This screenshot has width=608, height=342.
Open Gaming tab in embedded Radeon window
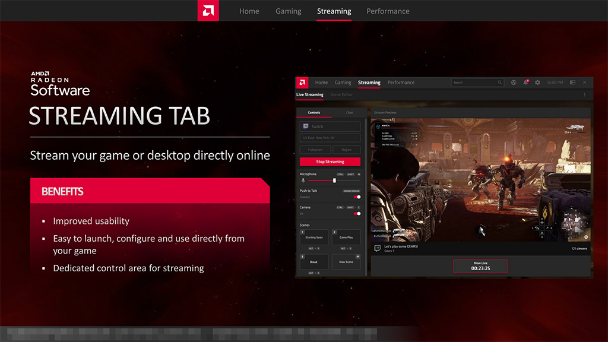tap(343, 82)
